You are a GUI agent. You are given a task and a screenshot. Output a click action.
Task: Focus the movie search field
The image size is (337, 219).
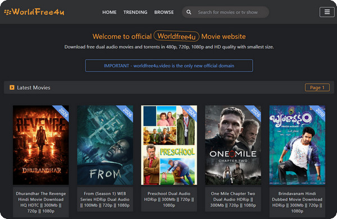click(225, 12)
